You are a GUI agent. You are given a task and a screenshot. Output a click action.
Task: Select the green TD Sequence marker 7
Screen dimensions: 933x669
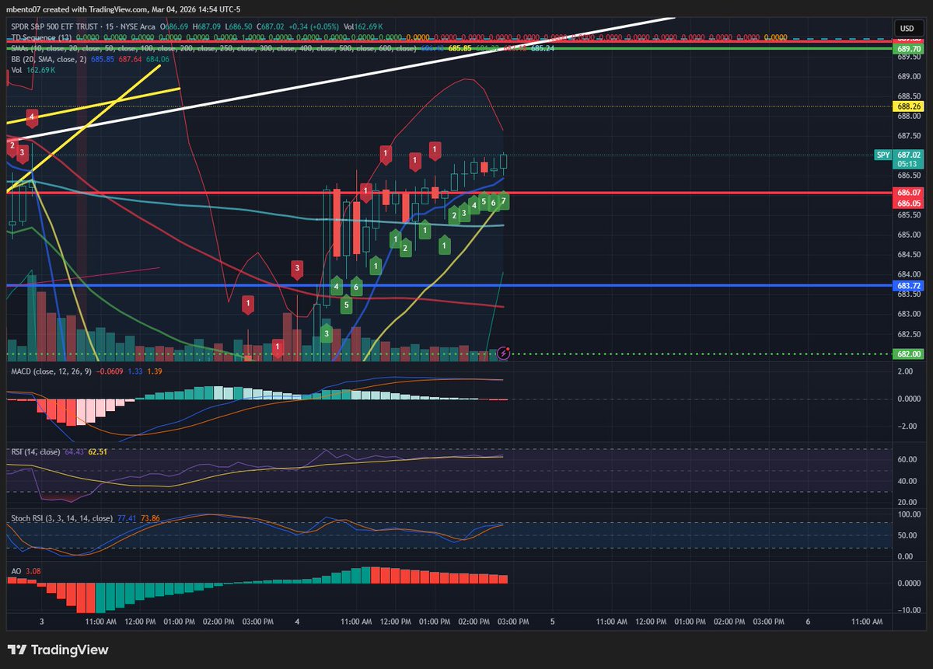click(x=504, y=201)
